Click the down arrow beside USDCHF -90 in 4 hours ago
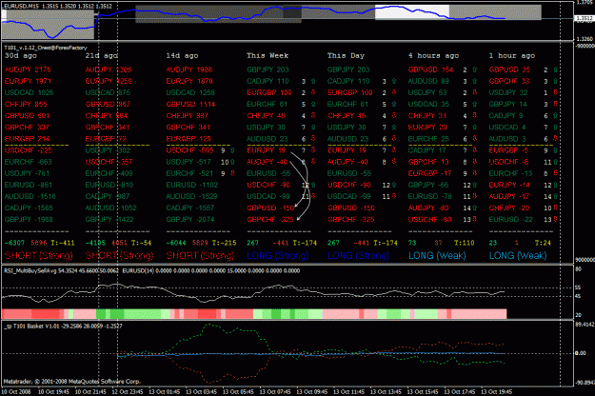The height and width of the screenshot is (396, 595). pos(474,219)
